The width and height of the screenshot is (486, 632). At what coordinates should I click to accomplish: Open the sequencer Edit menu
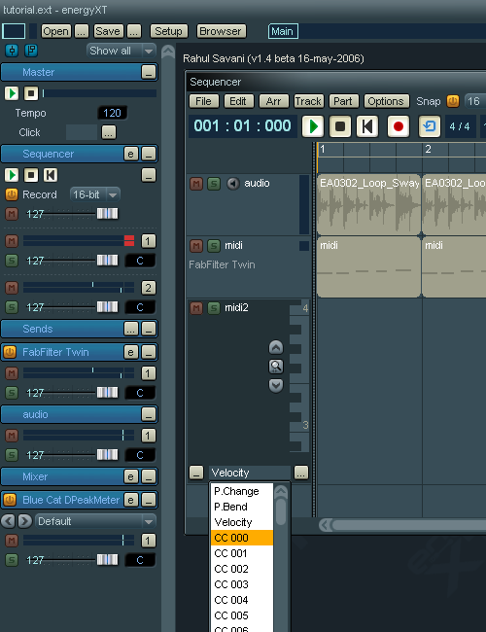click(238, 101)
